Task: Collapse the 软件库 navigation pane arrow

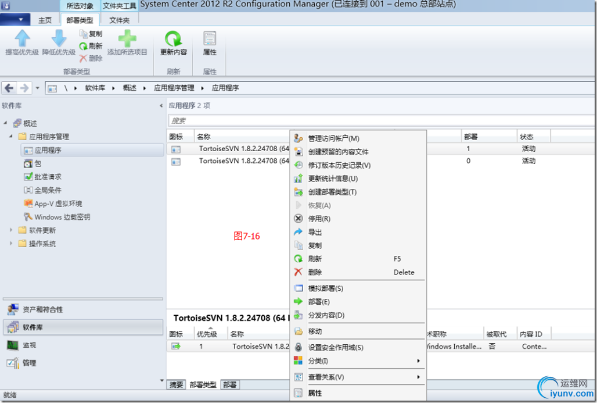Action: coord(161,106)
